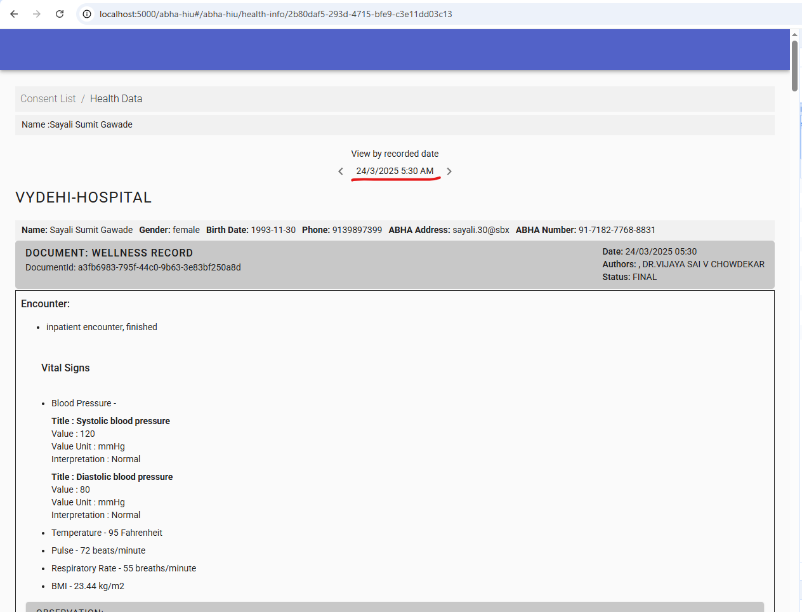The image size is (802, 612).
Task: Advance to the next recorded date
Action: coord(449,171)
